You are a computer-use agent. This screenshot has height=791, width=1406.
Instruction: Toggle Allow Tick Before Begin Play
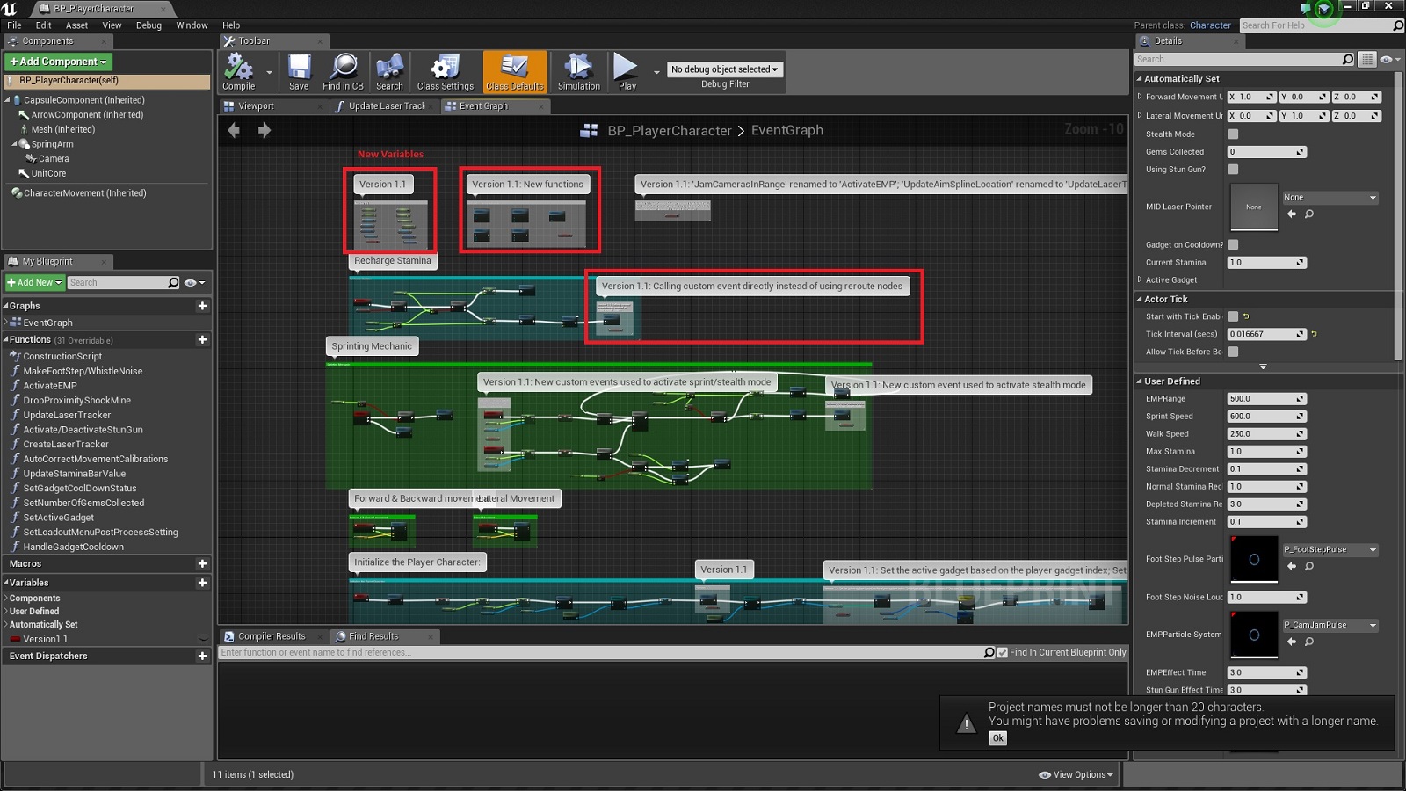[1233, 352]
